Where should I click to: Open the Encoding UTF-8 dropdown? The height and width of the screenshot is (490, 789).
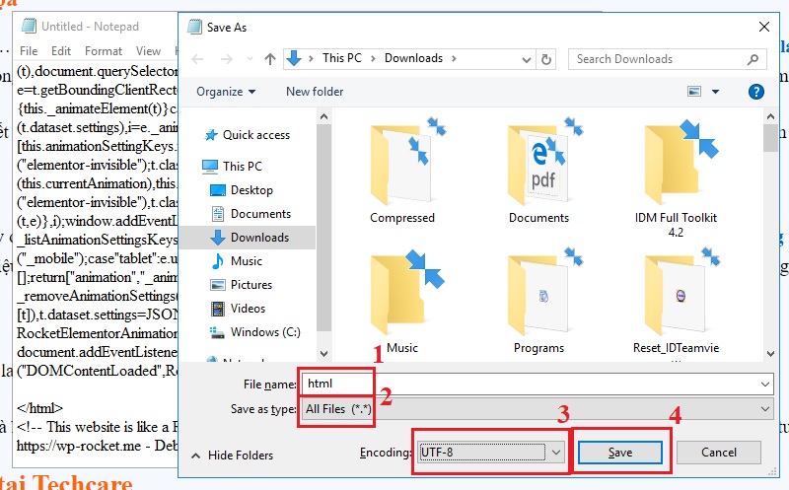point(490,453)
